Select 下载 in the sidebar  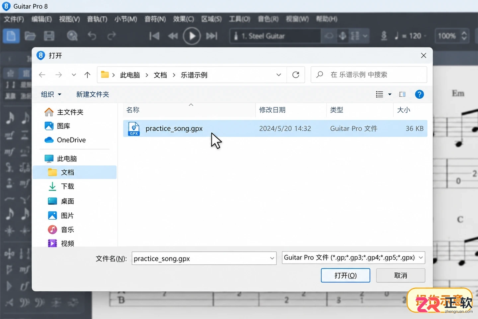click(61, 186)
